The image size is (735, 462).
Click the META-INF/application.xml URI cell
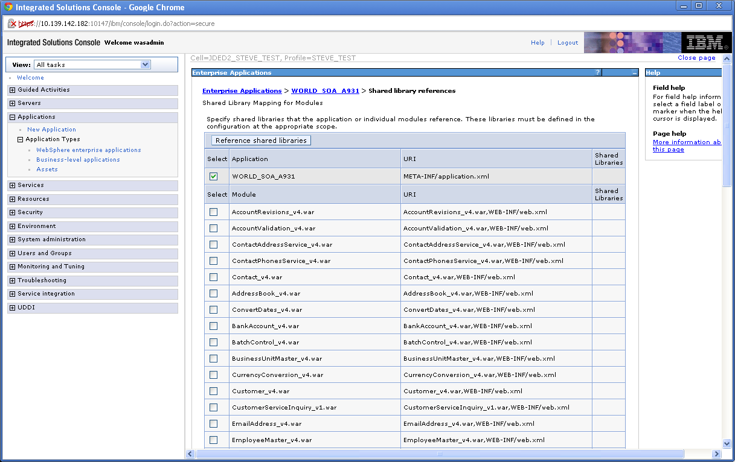click(x=496, y=177)
